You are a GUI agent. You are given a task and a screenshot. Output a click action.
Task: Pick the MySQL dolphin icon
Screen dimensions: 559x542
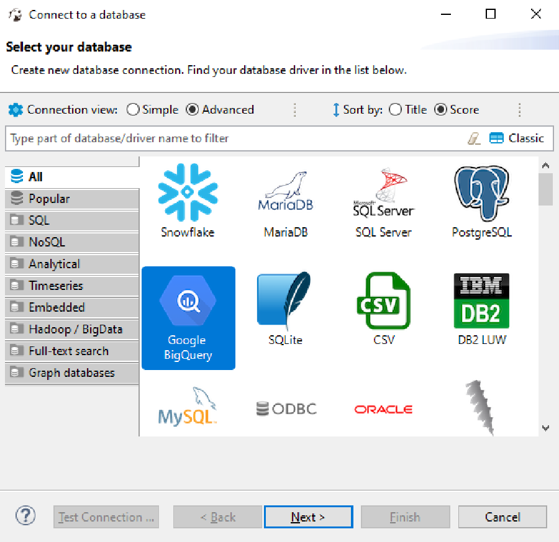187,407
